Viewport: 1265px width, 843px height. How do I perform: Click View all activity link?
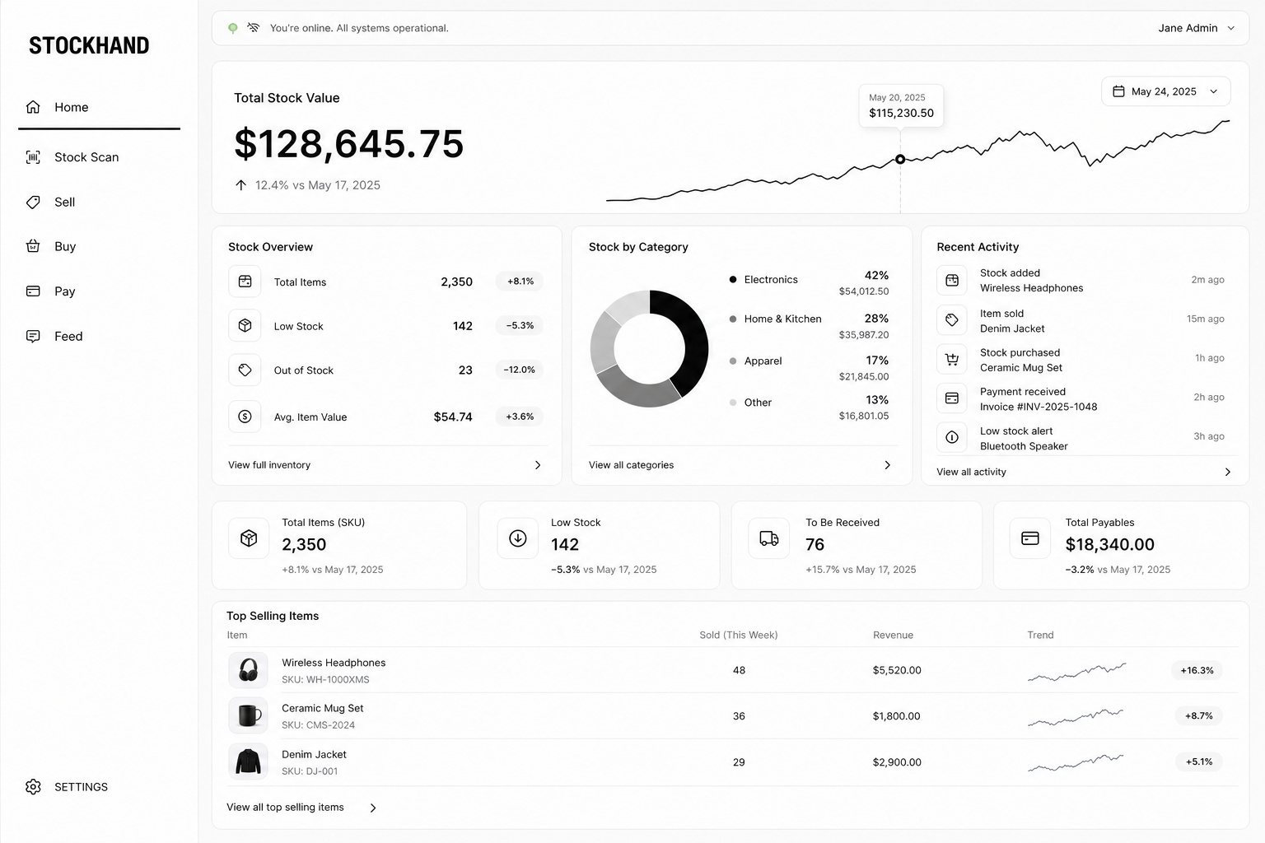[971, 472]
